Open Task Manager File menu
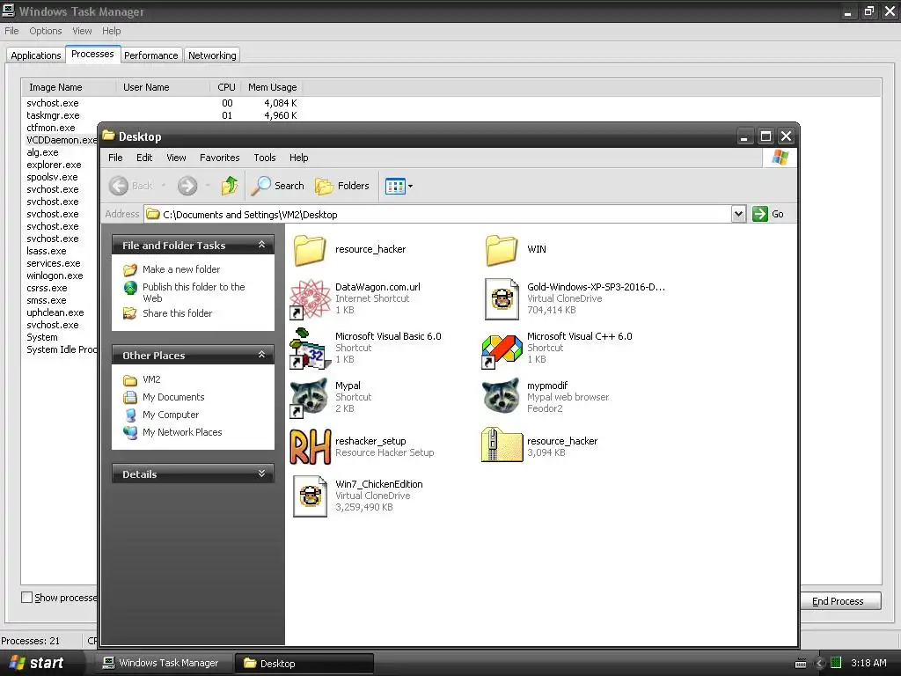Screen dimensions: 901x676 [x=11, y=31]
